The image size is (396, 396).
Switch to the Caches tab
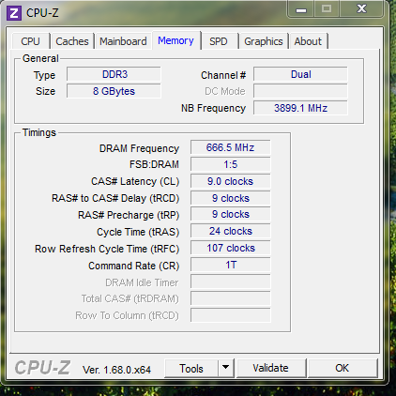tap(72, 41)
